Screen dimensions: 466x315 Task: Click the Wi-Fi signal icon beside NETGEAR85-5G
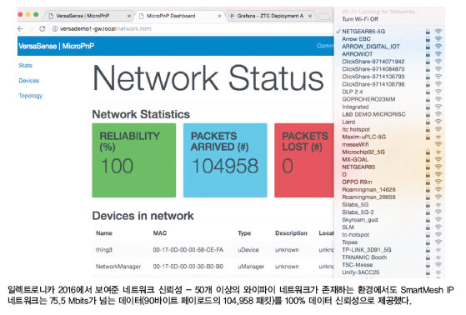pos(438,31)
